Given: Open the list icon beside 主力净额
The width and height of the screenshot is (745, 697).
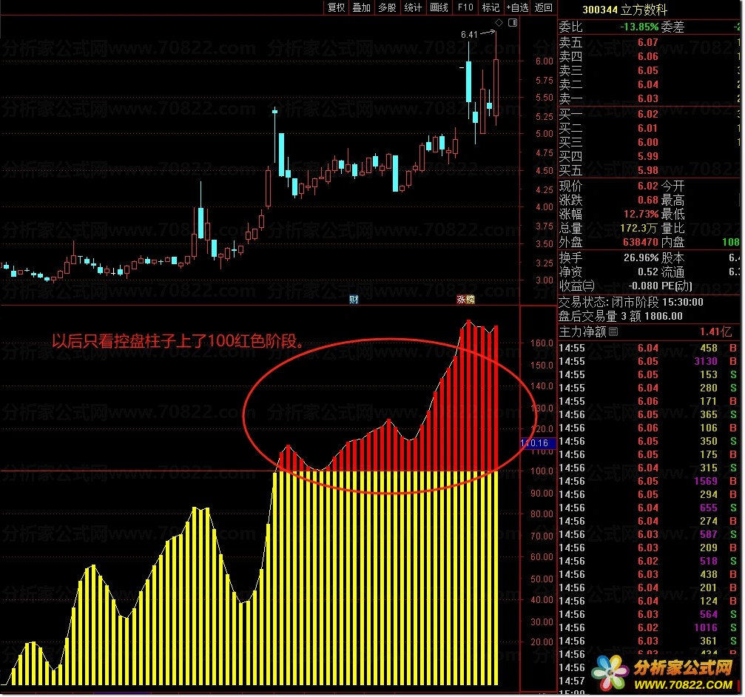Looking at the screenshot, I should click(613, 331).
